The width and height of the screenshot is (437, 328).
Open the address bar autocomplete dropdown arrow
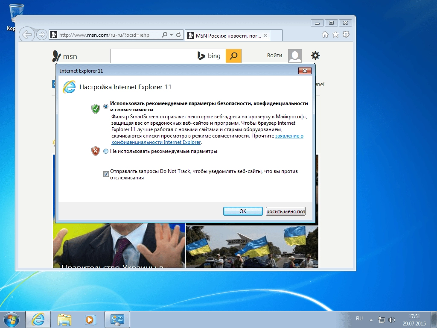(172, 35)
